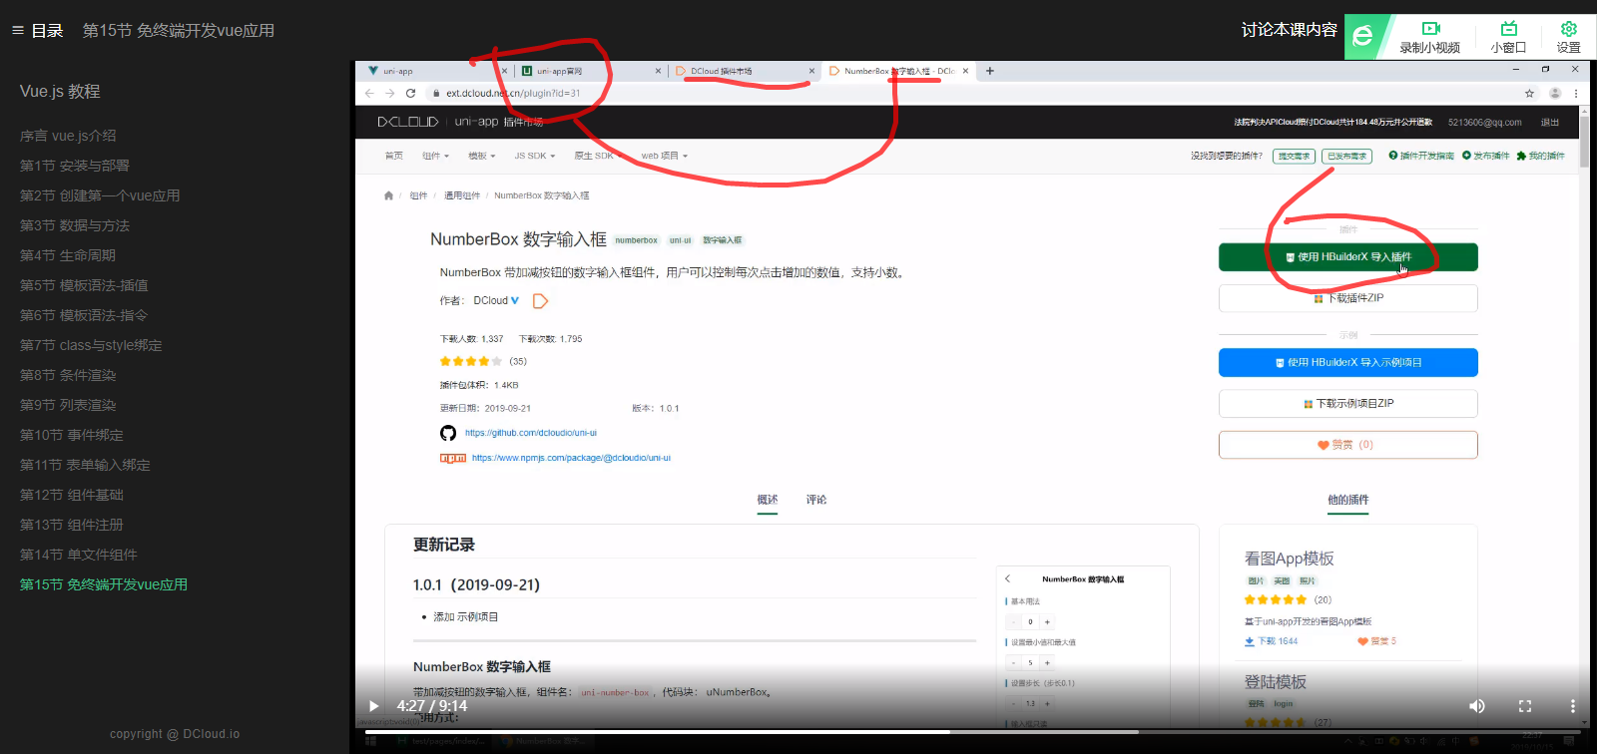Open 第7节 class与style绑定 lesson
The height and width of the screenshot is (754, 1597).
point(91,345)
